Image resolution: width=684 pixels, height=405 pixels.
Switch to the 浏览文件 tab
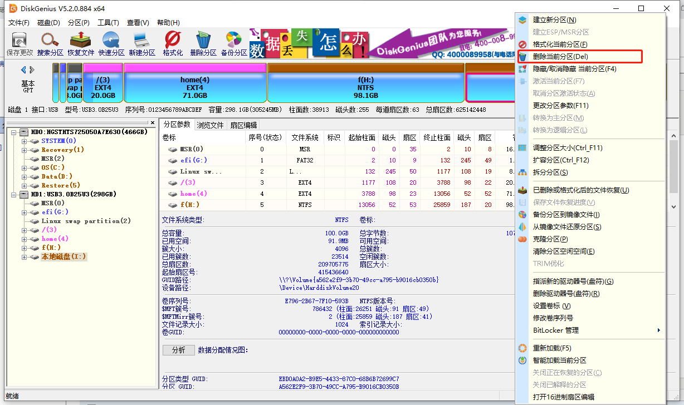tap(210, 125)
